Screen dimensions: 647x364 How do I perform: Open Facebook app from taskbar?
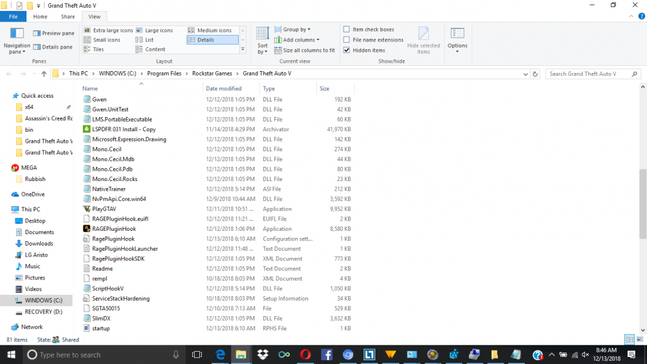327,354
